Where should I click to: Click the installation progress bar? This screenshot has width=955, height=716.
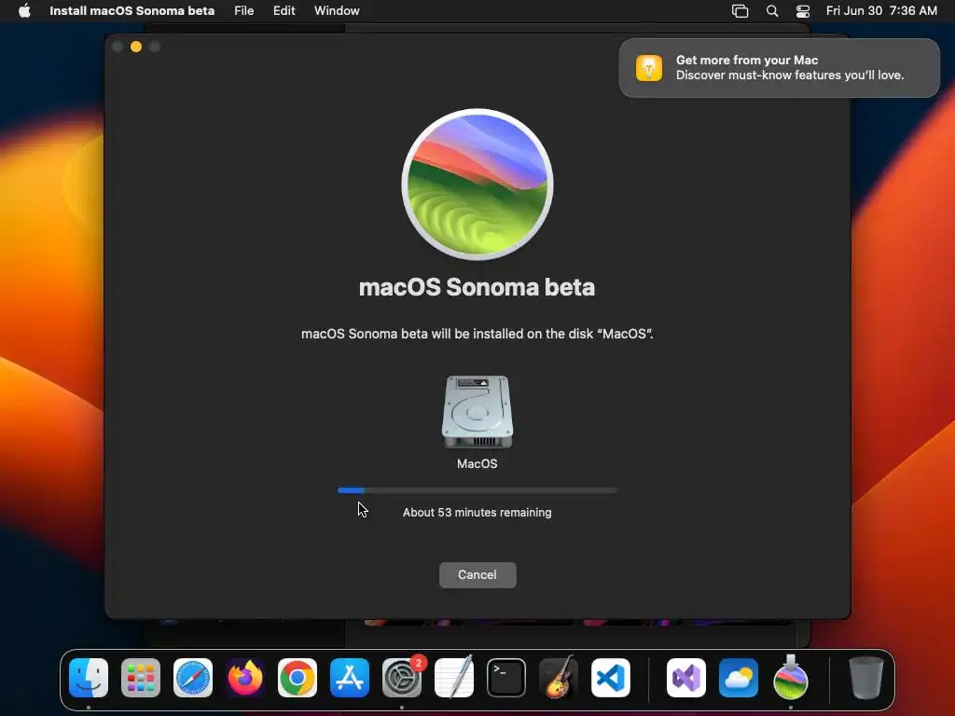477,490
